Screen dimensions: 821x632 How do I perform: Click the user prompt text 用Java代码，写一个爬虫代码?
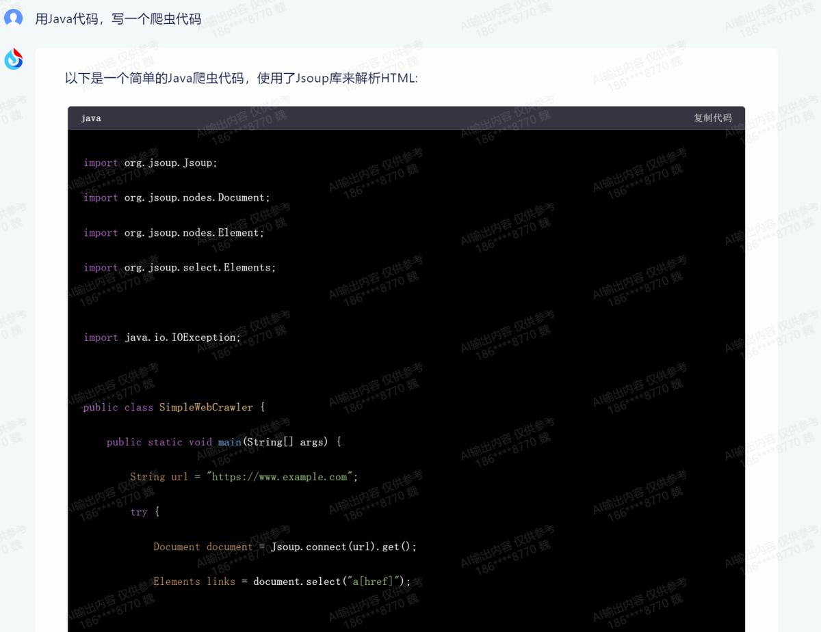coord(118,19)
